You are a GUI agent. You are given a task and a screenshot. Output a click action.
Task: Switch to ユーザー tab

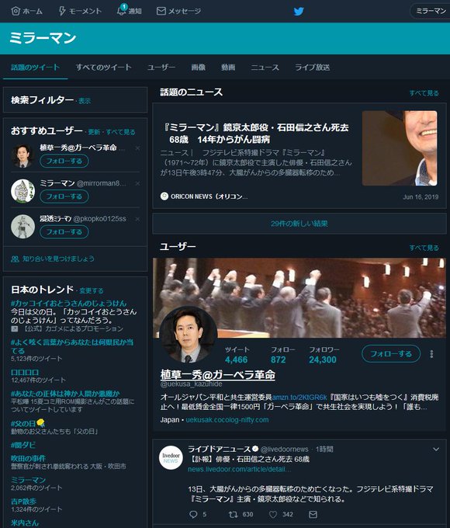[x=161, y=68]
